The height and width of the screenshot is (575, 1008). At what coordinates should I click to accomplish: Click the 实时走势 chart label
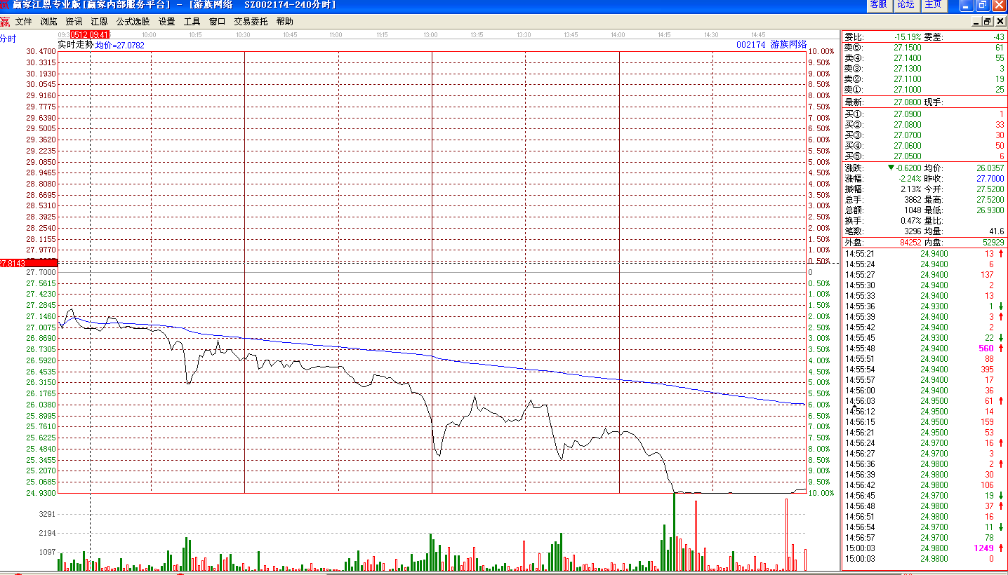click(x=76, y=45)
